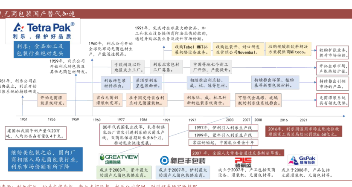Select the 1951 year label on timeline
The image size is (352, 187).
click(x=23, y=120)
